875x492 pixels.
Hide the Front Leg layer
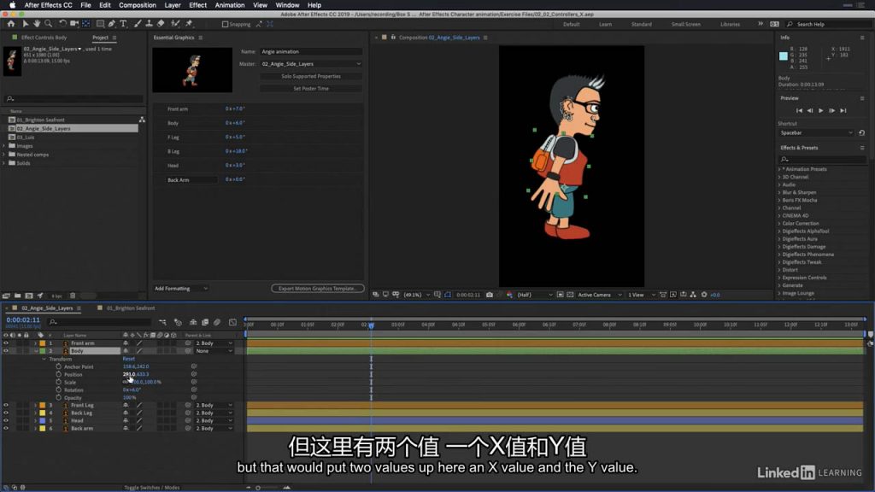coord(6,405)
